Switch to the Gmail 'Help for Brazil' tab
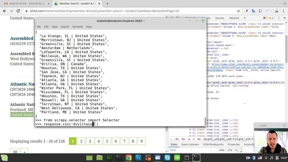The image size is (288, 162). [27, 4]
